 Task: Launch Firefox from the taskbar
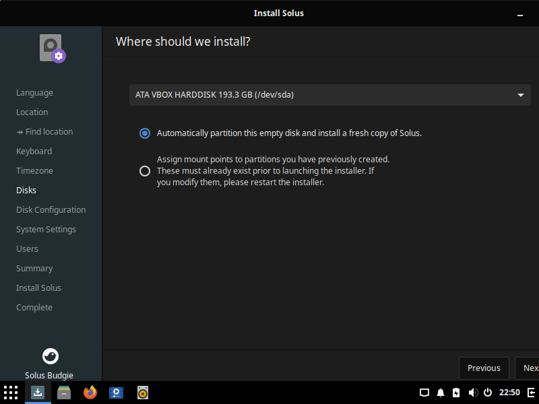(x=90, y=393)
